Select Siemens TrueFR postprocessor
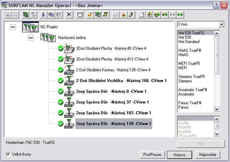Screen dimensions: 230x162 pyautogui.click(x=195, y=76)
